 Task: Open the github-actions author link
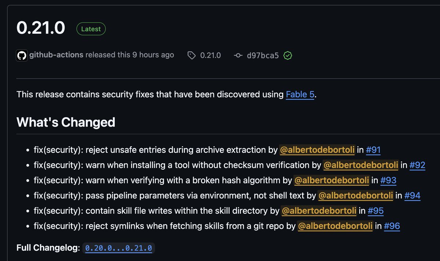point(56,55)
